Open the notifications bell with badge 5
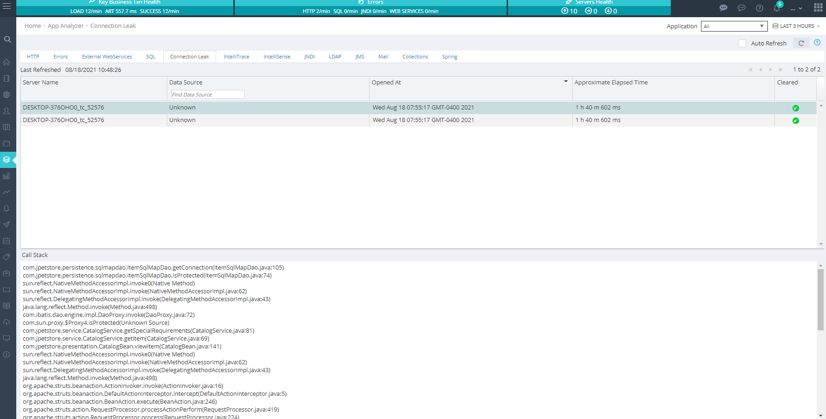This screenshot has width=826, height=419. tap(777, 8)
